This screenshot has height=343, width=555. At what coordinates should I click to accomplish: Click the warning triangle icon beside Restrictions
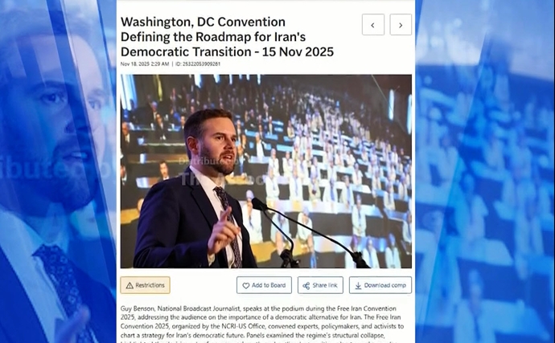click(129, 285)
